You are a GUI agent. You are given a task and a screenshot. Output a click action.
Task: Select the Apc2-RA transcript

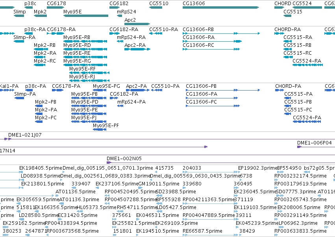click(x=137, y=49)
